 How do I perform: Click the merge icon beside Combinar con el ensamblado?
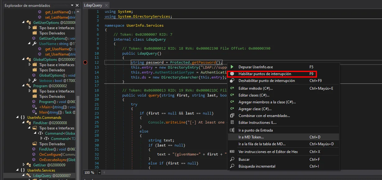(232, 116)
